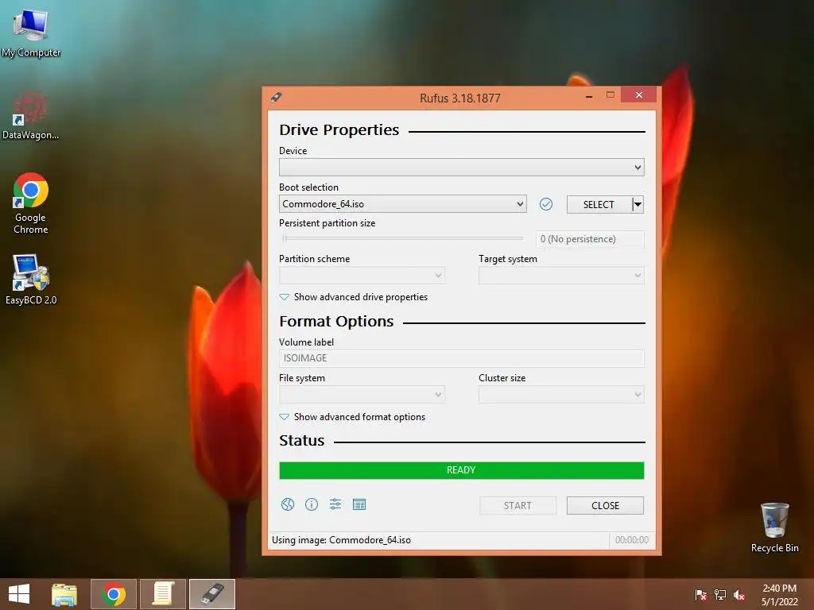Click the 00:00:00 elapsed timer
The image size is (814, 610).
(632, 540)
